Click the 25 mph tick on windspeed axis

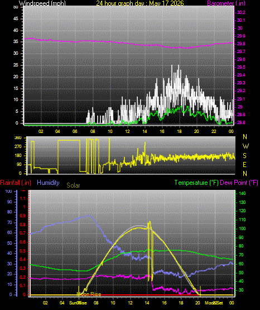coord(16,65)
